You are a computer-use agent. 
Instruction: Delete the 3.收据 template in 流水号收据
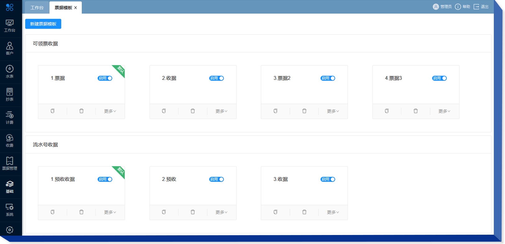304,212
